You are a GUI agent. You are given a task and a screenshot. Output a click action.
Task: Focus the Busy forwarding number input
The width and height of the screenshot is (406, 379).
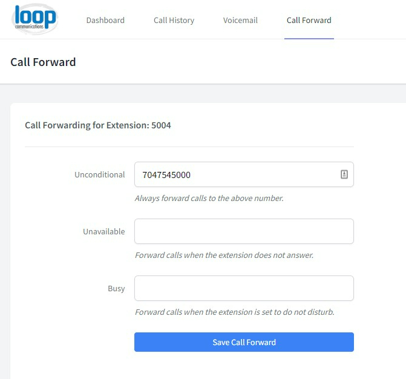point(244,288)
